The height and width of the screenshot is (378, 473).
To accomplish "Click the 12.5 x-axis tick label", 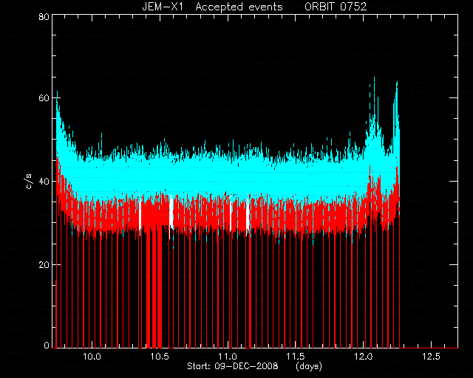I will [x=432, y=357].
